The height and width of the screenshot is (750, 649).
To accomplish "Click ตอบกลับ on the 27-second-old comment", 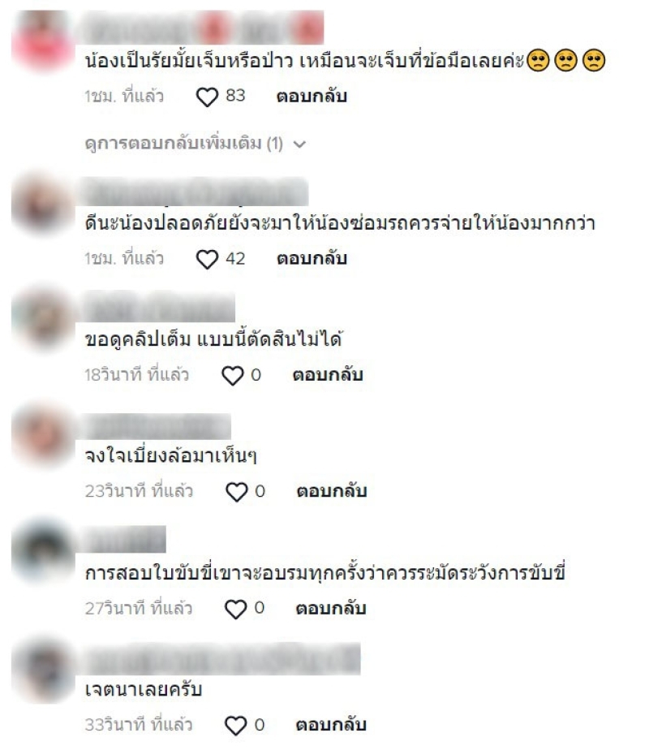I will coord(331,609).
